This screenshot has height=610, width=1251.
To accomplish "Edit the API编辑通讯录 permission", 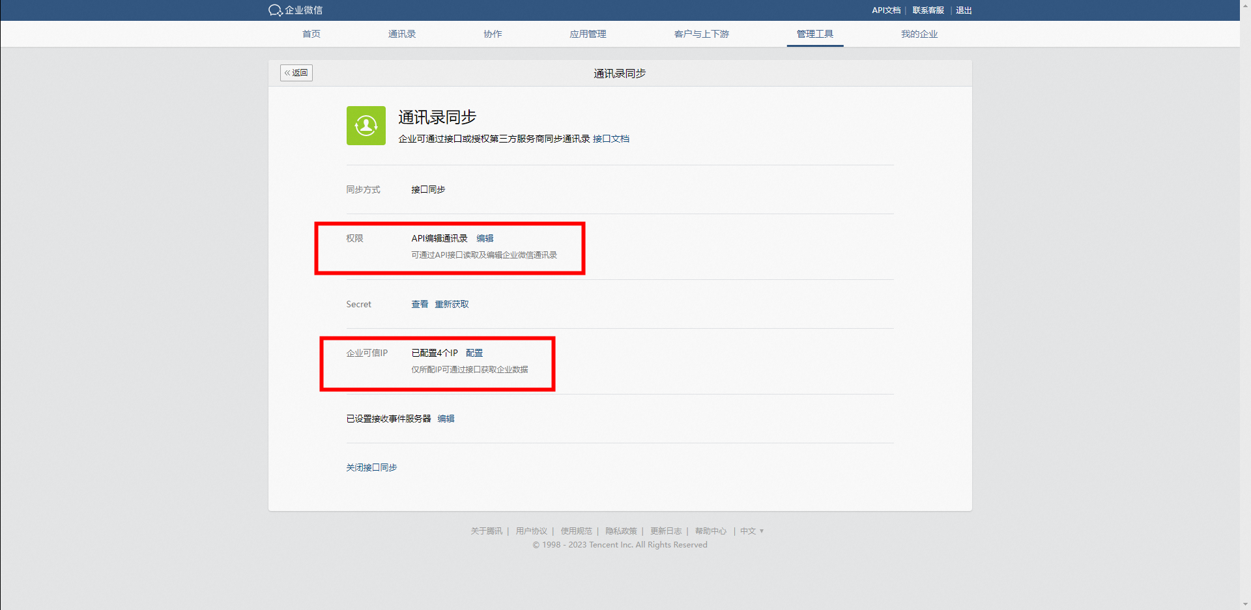I will tap(485, 238).
